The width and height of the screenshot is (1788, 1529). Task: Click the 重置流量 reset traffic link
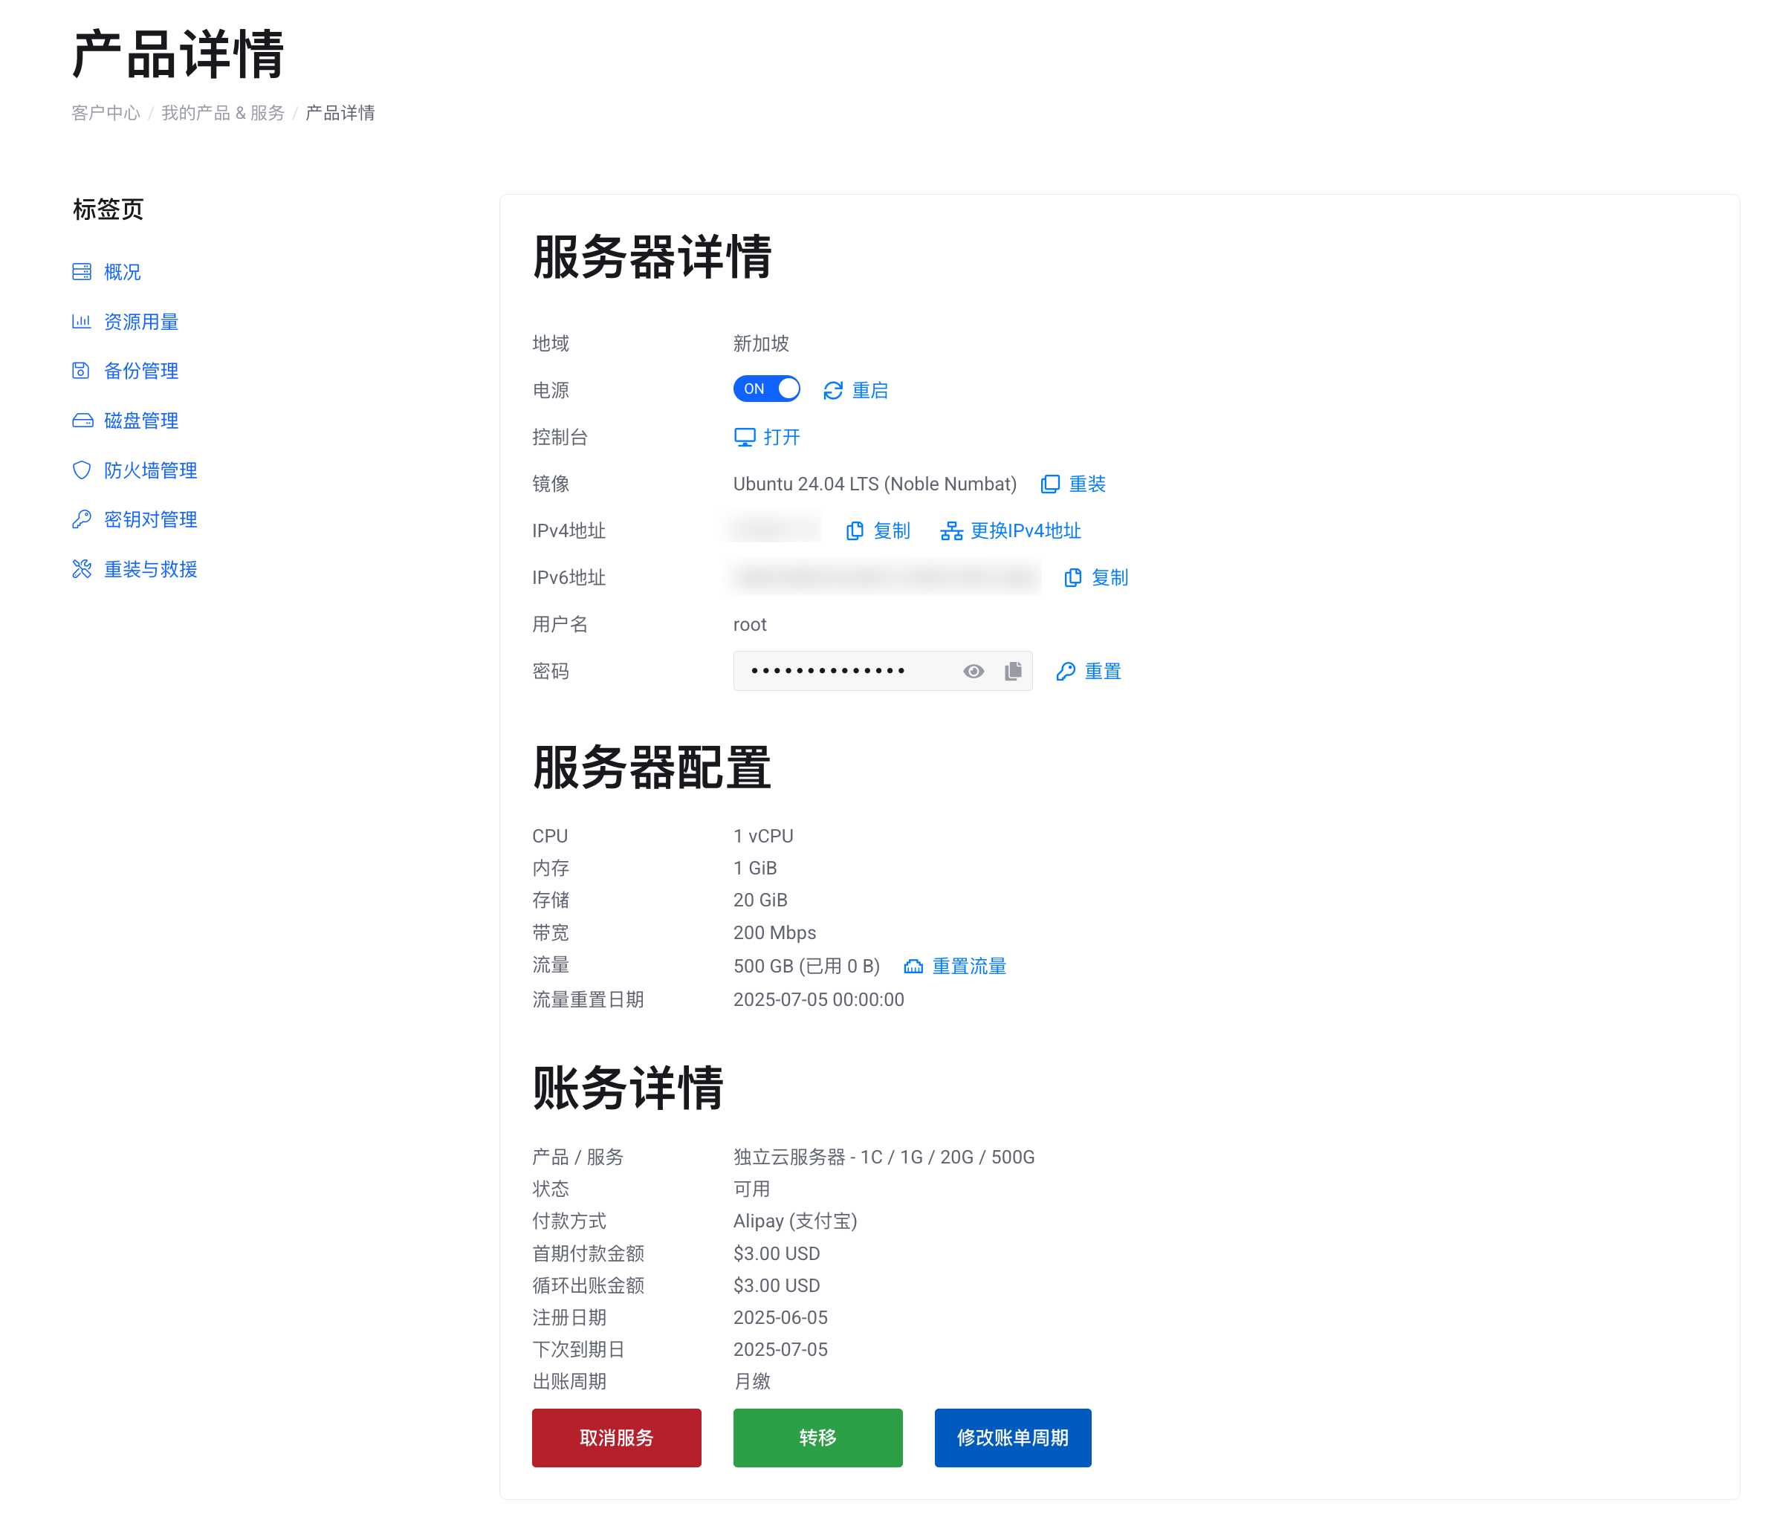[969, 967]
